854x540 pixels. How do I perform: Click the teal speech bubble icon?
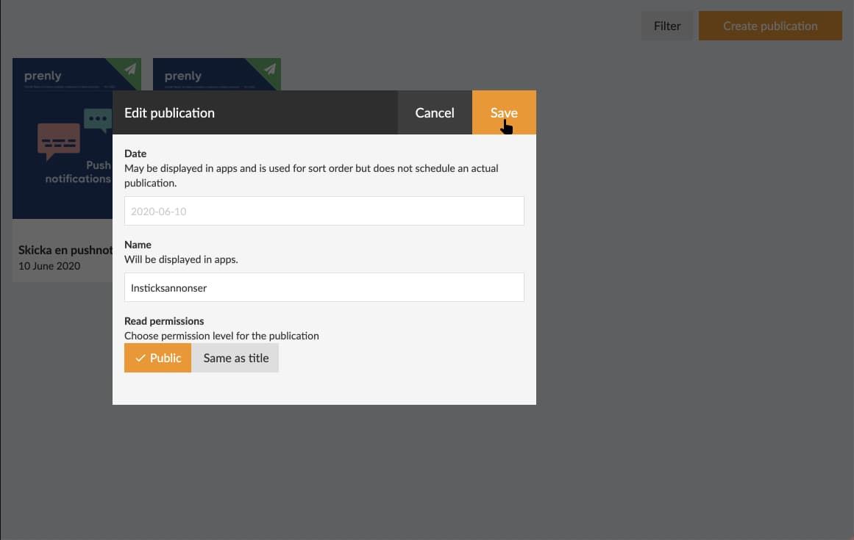(x=97, y=119)
